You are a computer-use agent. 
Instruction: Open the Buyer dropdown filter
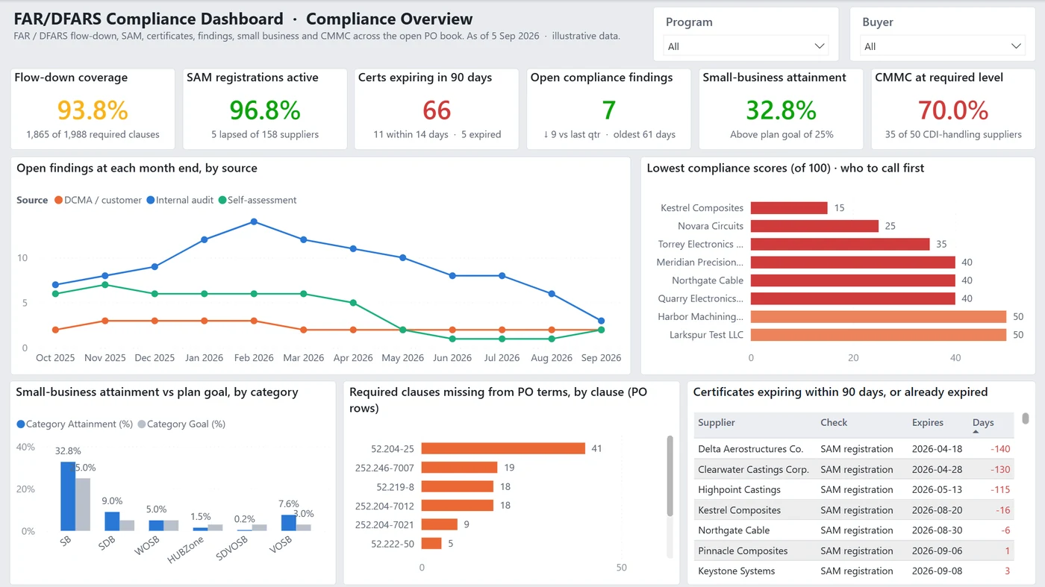(942, 46)
